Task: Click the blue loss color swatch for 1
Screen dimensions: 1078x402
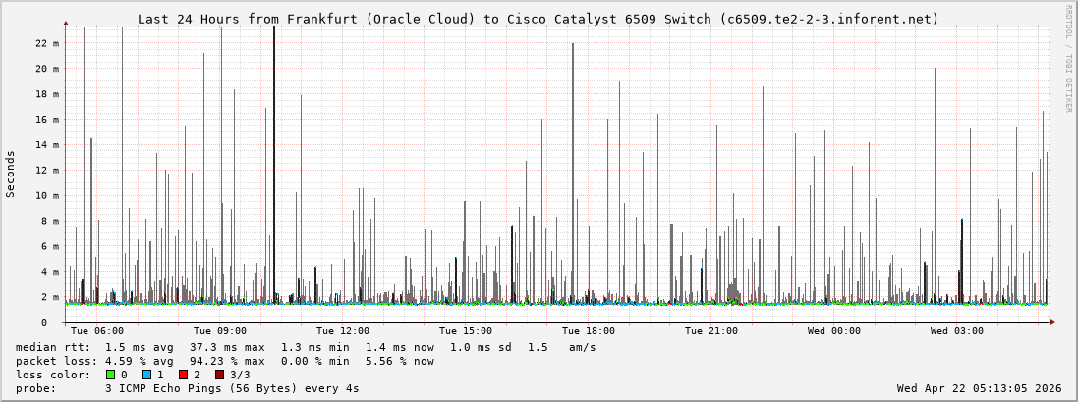Action: click(146, 375)
